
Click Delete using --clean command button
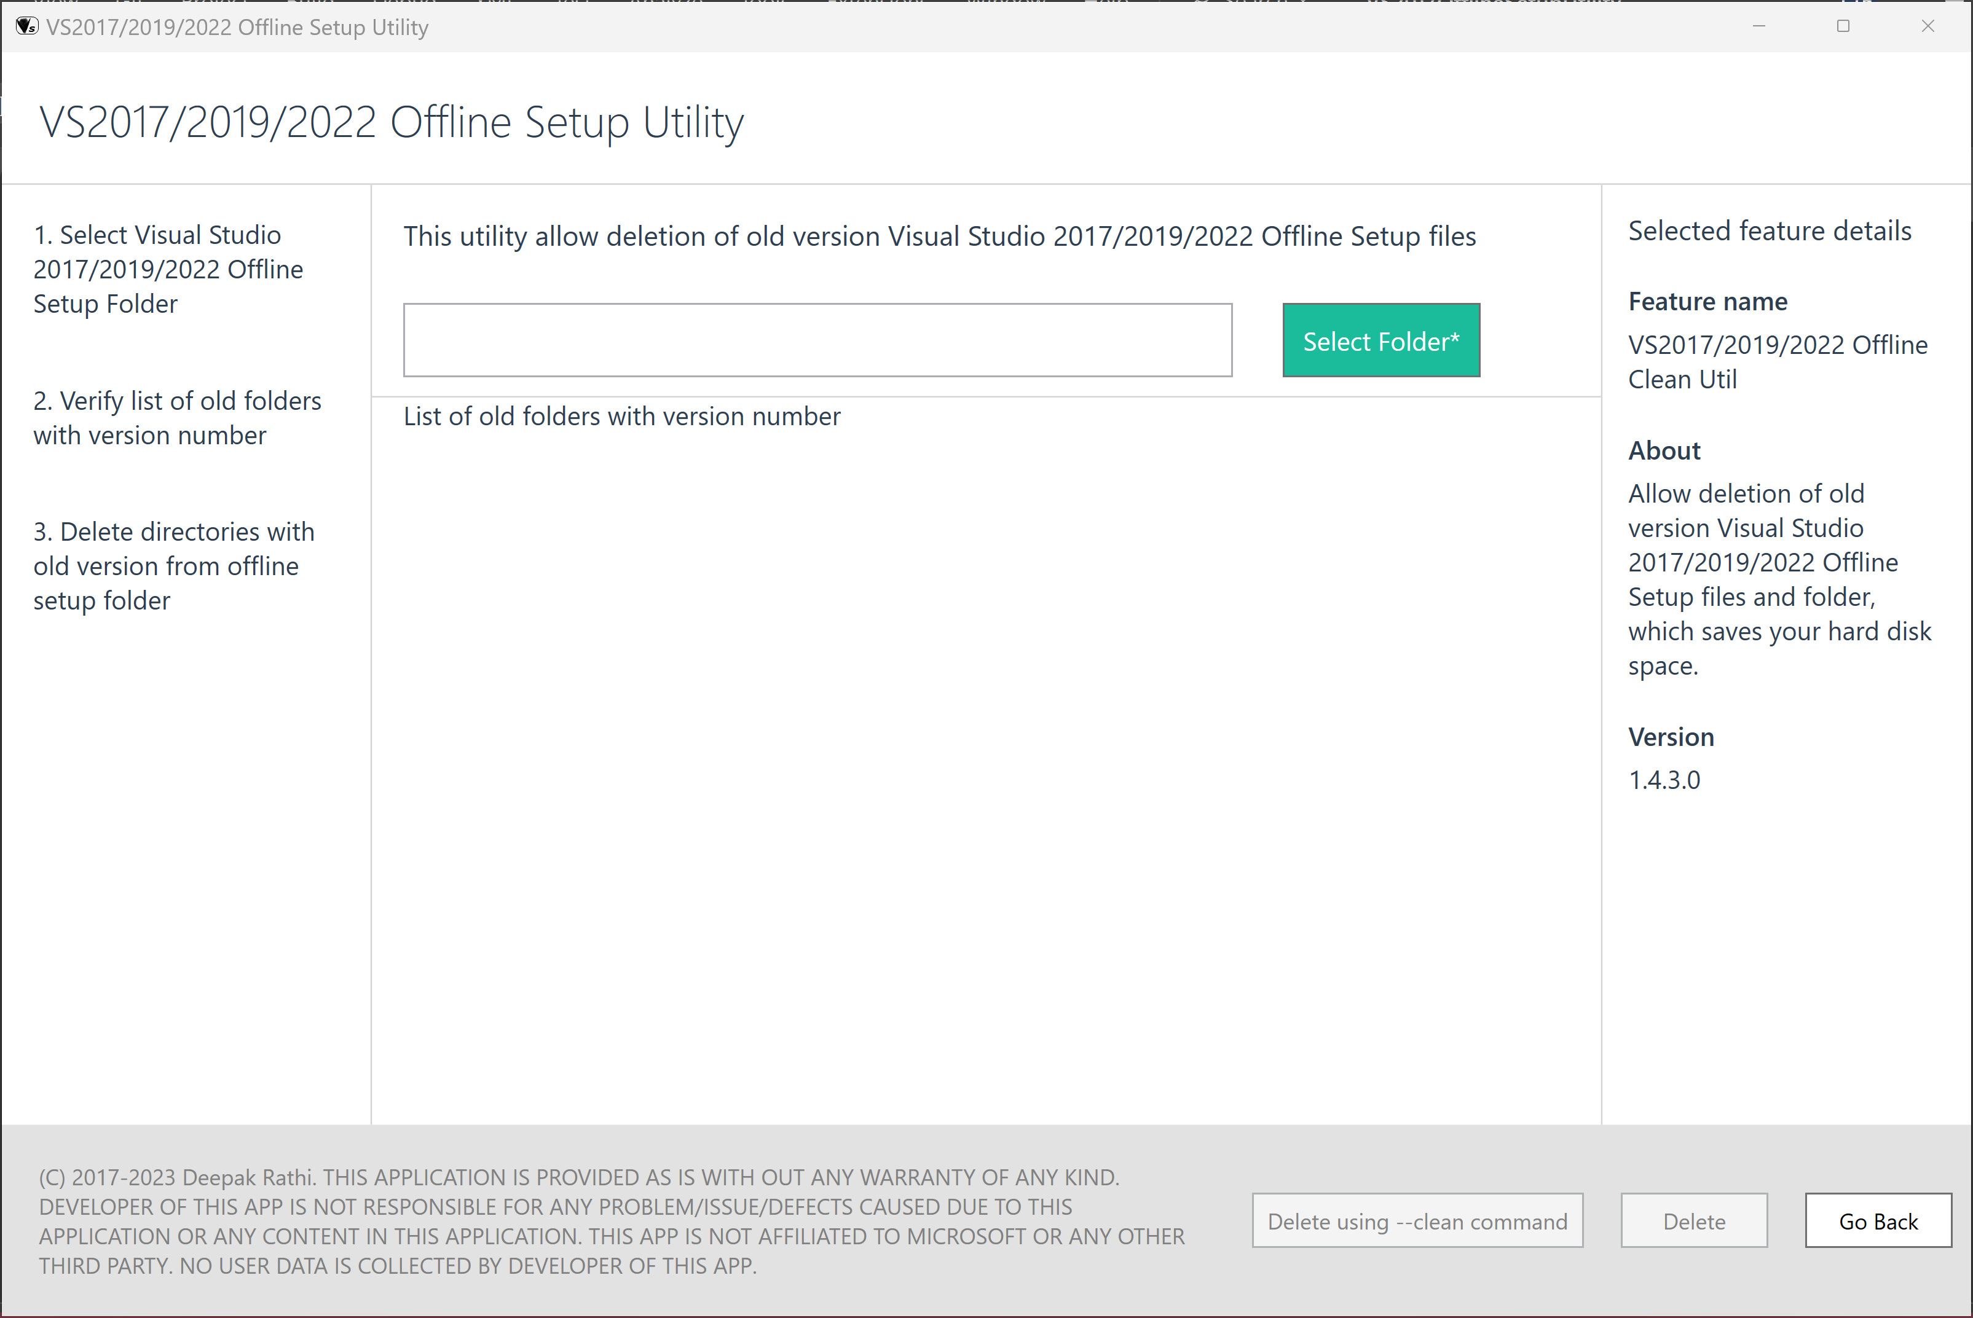[1417, 1220]
